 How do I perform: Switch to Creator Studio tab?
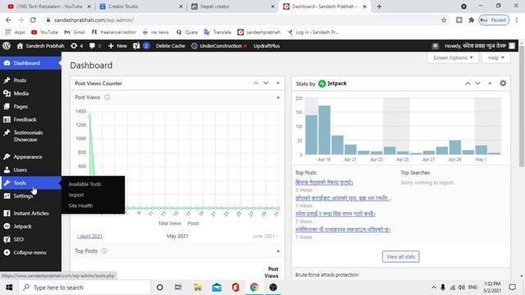(140, 7)
